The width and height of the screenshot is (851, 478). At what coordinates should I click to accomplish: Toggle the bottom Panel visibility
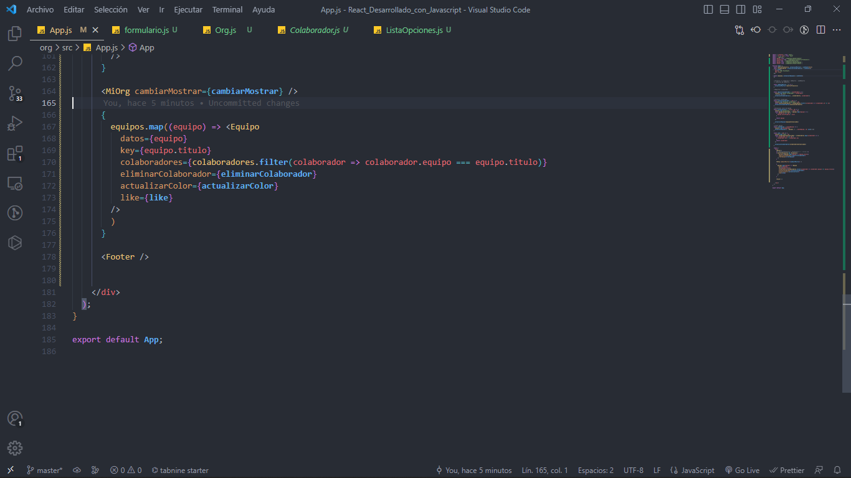pos(725,9)
